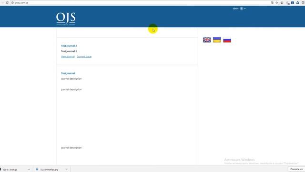This screenshot has width=305, height=172.
Task: Switch language with the Ukrainian flag
Action: coord(217,40)
